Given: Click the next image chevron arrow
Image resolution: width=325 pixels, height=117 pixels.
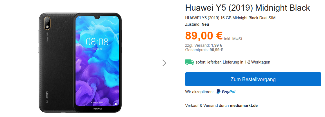Looking at the screenshot, I should pos(164,63).
